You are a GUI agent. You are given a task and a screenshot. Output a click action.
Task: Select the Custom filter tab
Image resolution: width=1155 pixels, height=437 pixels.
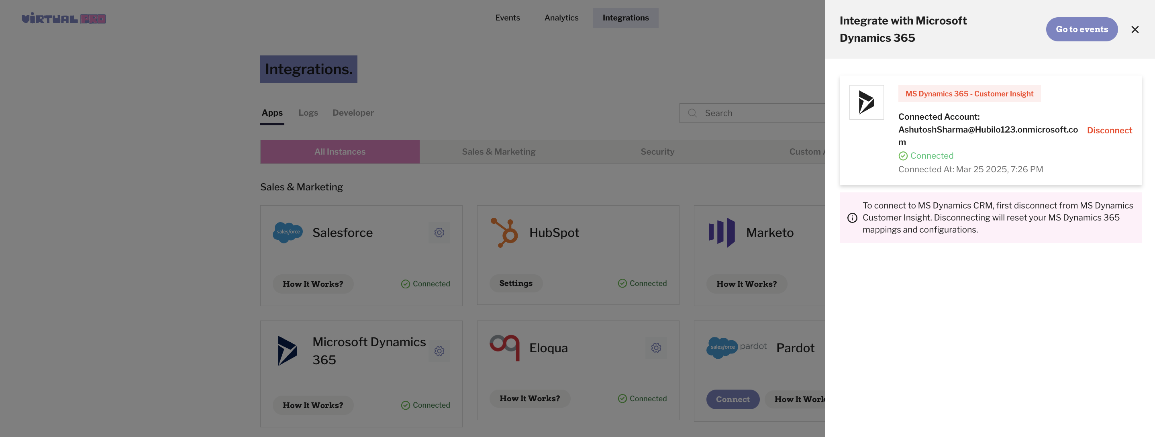coord(781,152)
